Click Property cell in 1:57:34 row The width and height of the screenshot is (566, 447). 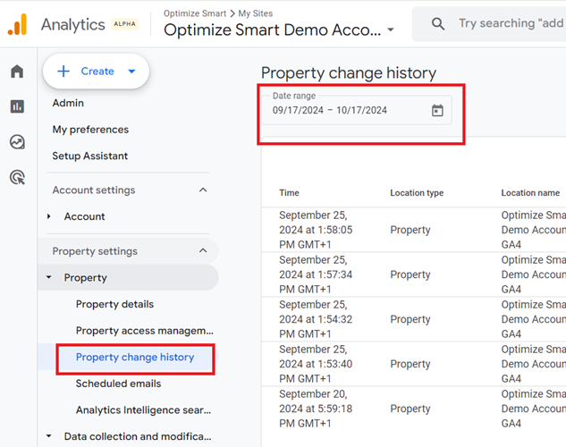(x=410, y=275)
